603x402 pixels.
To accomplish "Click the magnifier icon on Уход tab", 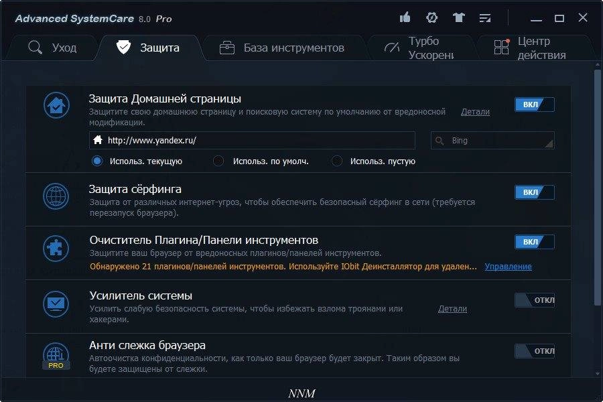I will pyautogui.click(x=35, y=48).
